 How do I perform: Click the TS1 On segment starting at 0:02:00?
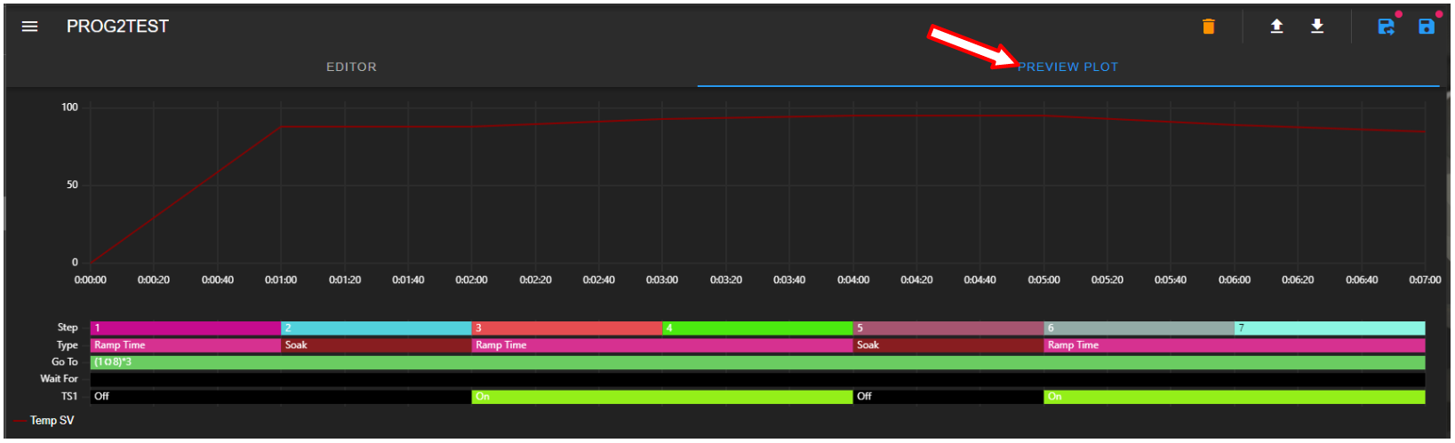662,397
